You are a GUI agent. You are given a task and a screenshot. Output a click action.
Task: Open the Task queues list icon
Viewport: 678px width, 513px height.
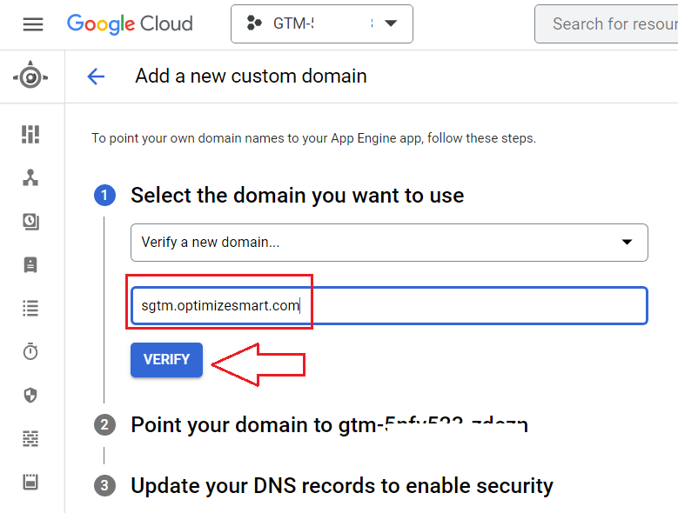click(31, 308)
